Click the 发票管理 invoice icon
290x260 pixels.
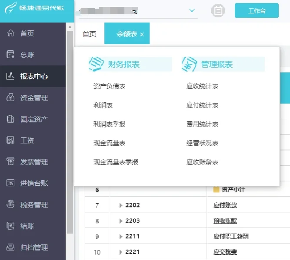10,161
